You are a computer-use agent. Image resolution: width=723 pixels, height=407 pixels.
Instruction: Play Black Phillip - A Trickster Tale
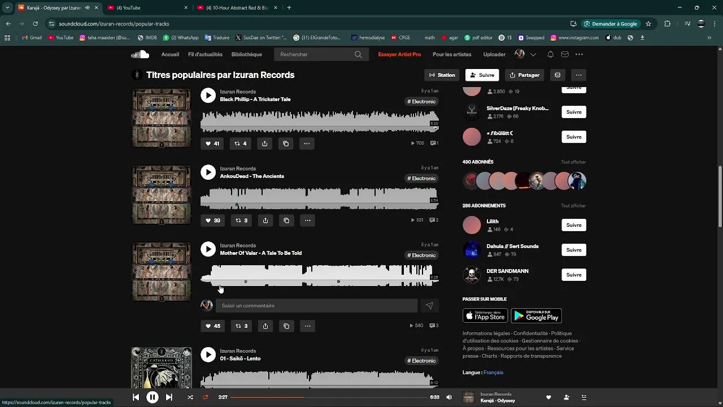[208, 96]
